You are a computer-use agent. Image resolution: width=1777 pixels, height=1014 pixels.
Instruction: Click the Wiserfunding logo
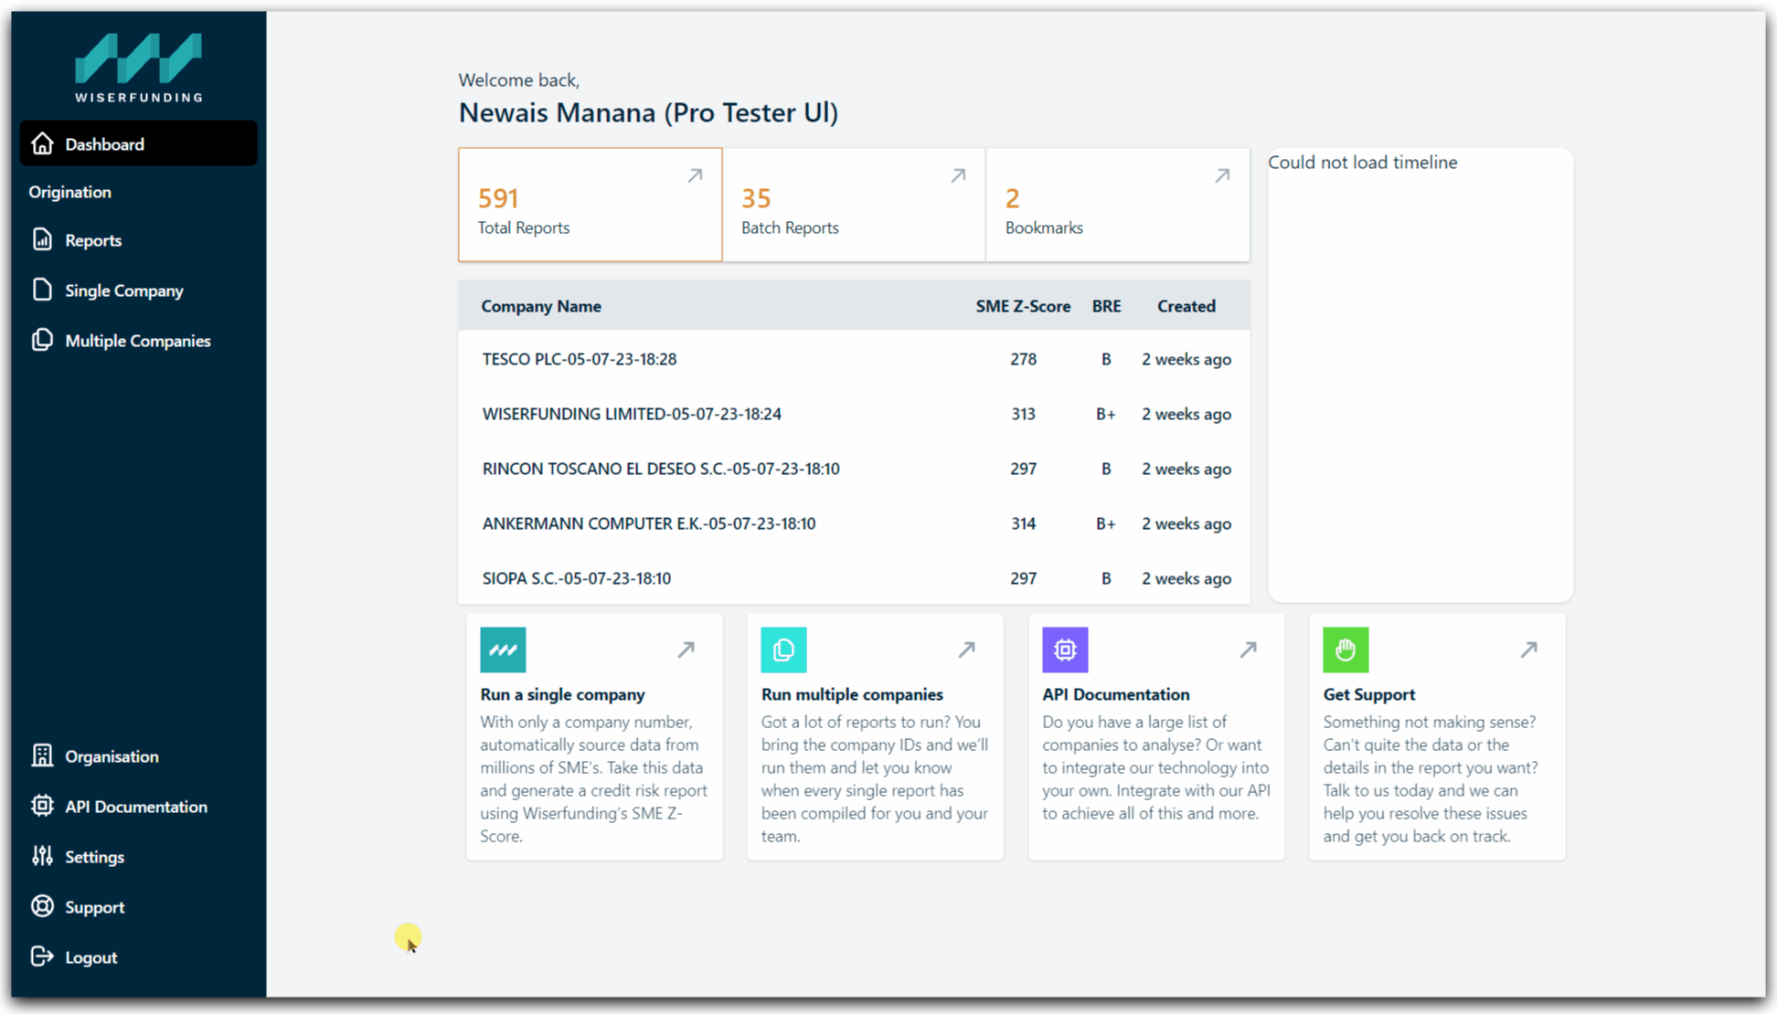pyautogui.click(x=139, y=68)
